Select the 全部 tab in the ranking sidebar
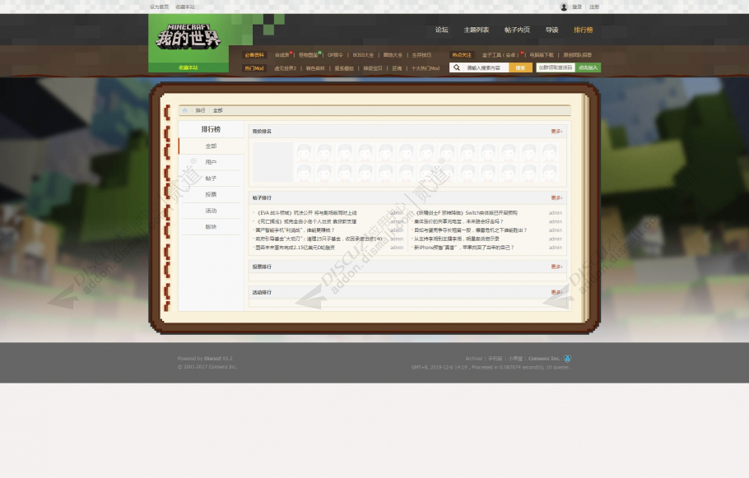 [x=212, y=146]
